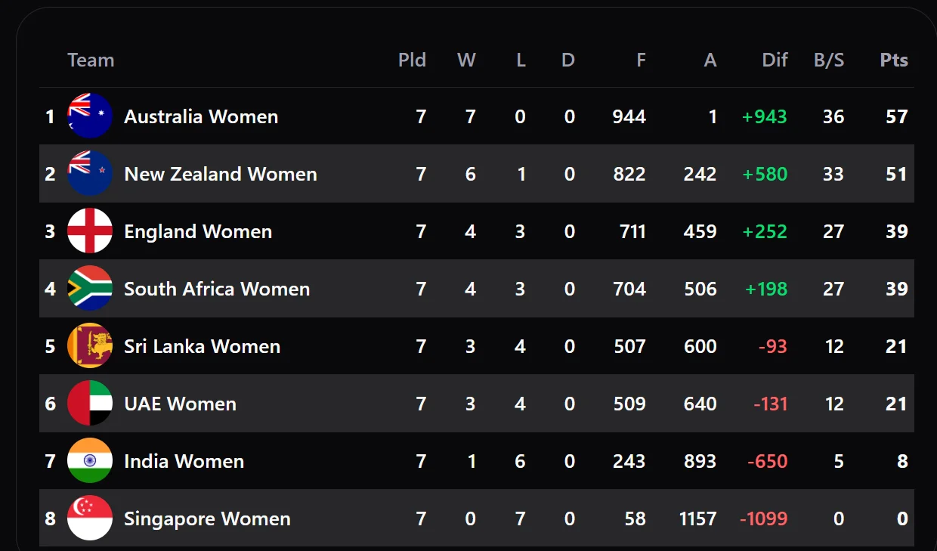Select the England Women team name
Screen dimensions: 937x551
pos(198,231)
